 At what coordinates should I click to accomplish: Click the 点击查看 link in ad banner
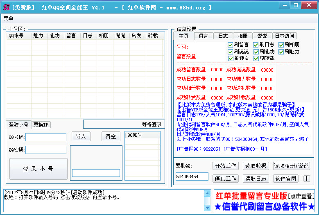301,196
